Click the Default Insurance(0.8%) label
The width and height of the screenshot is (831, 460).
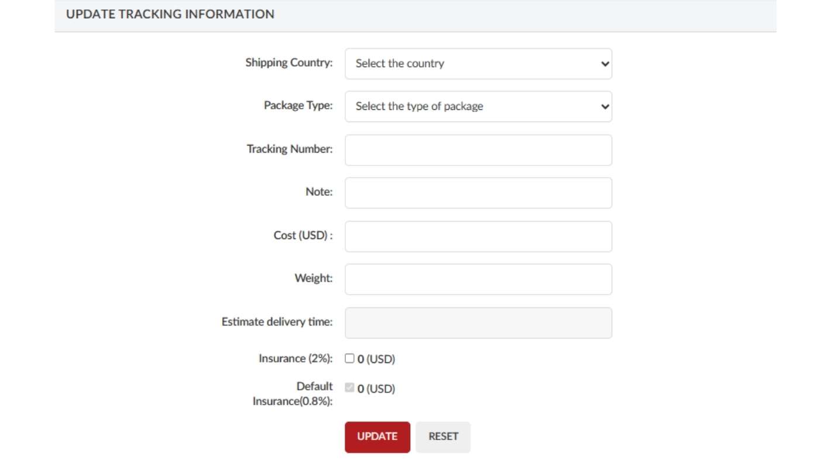(x=293, y=394)
